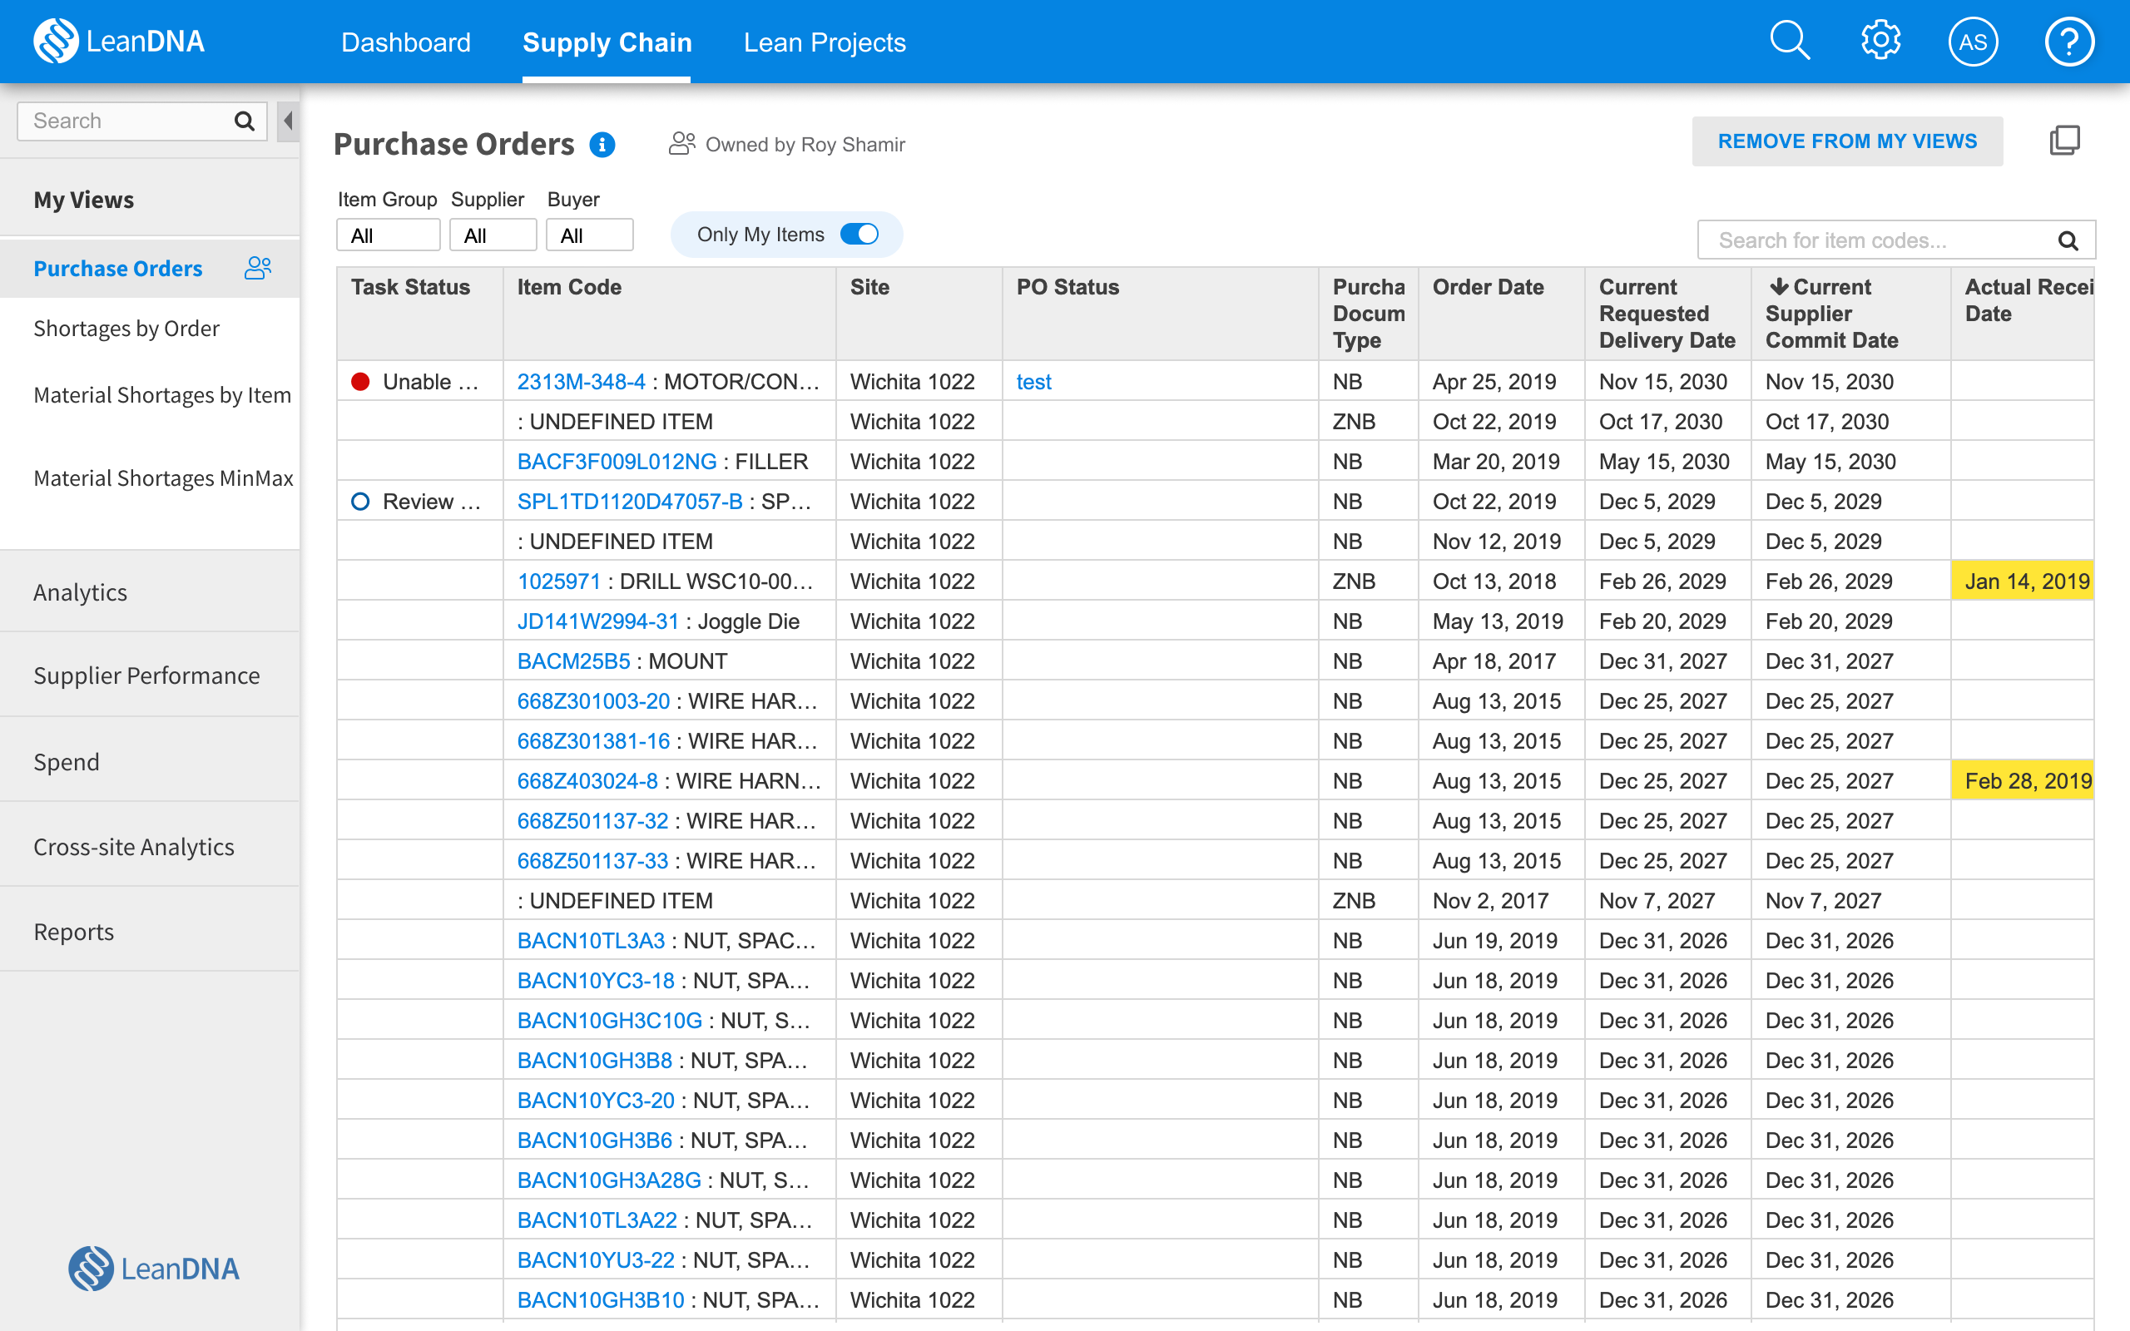This screenshot has width=2130, height=1331.
Task: Click the yellow Feb 28, 2019 cell
Action: coord(2022,781)
